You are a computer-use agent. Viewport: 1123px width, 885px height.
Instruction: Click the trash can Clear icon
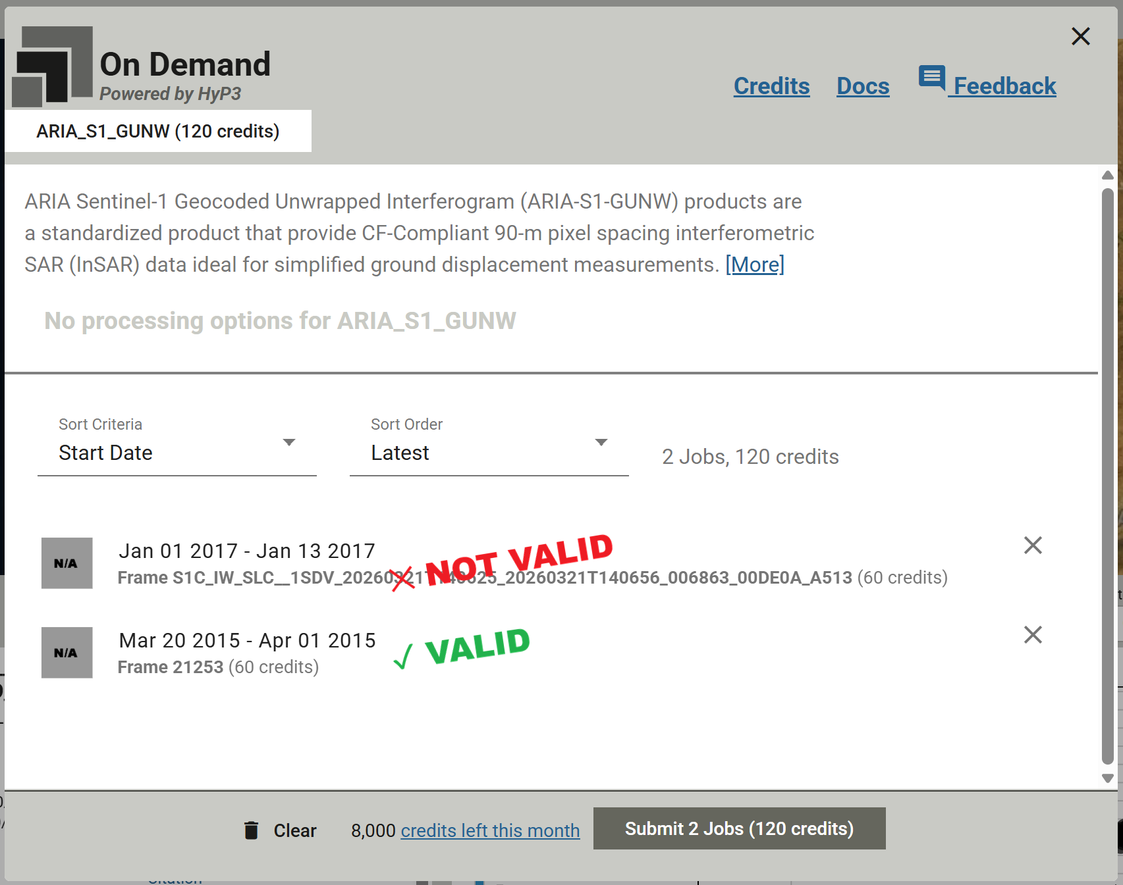click(x=252, y=830)
